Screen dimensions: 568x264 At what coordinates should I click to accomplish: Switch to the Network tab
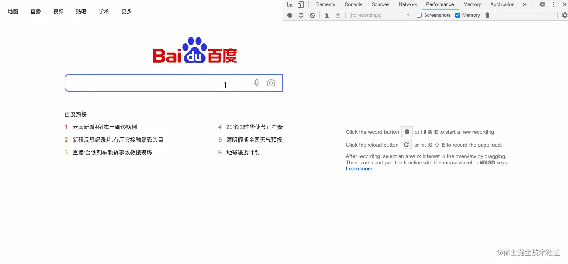click(408, 4)
